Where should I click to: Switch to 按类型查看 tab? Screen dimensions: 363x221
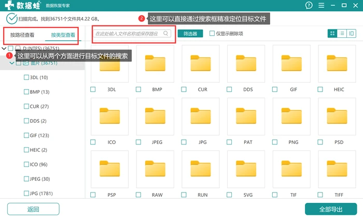(63, 35)
